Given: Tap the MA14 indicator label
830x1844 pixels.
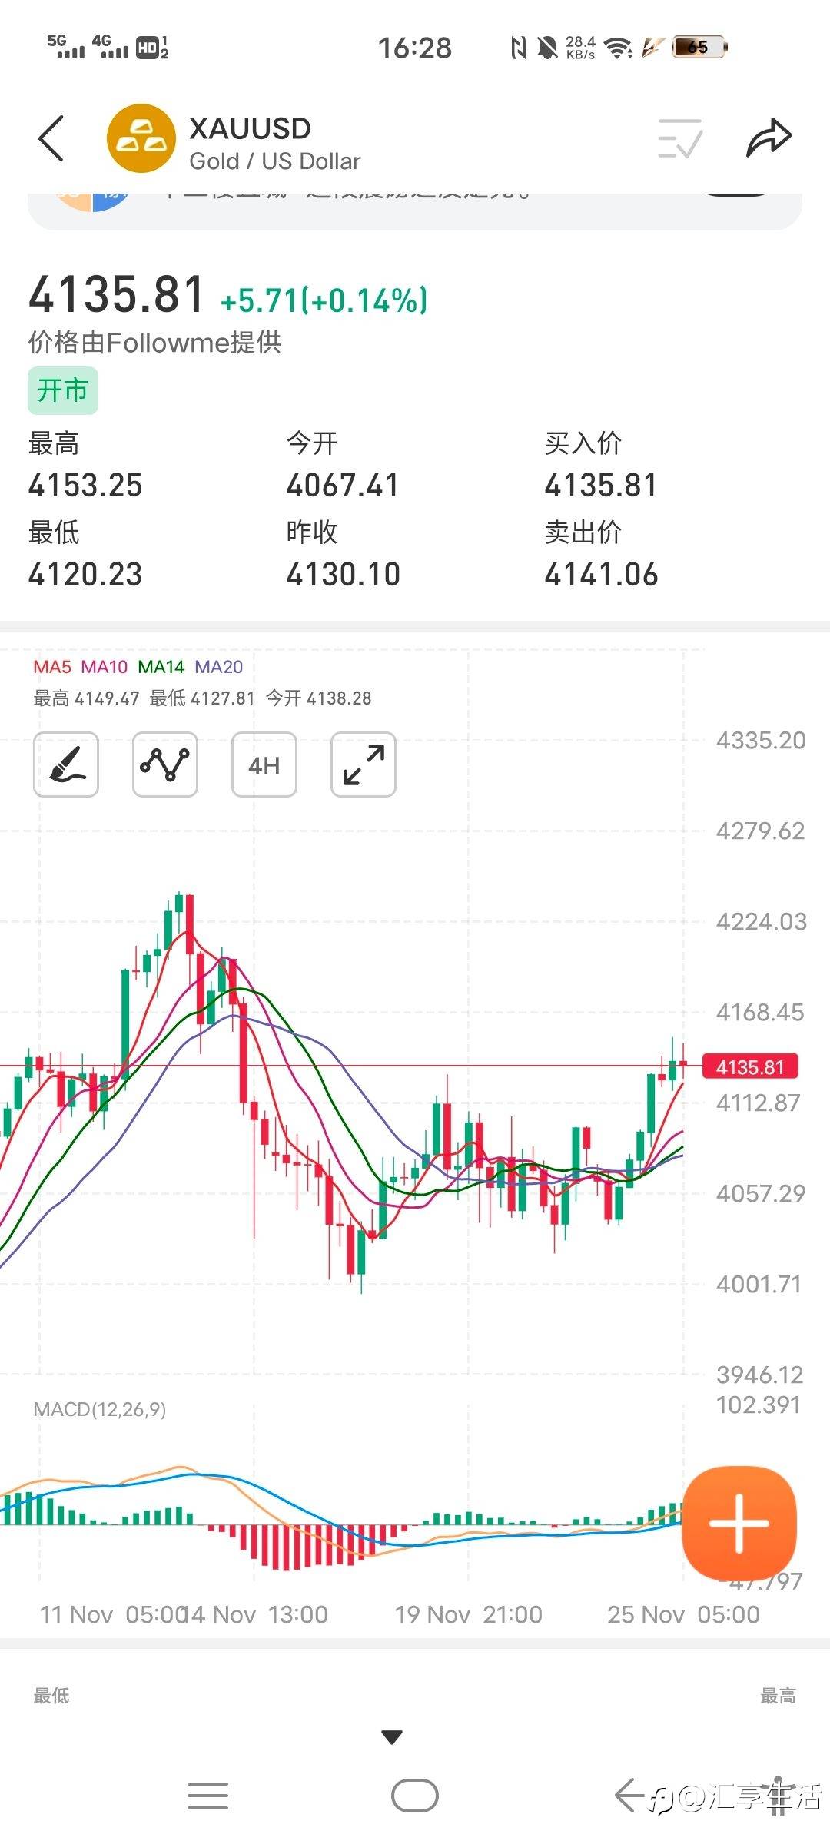Looking at the screenshot, I should (x=161, y=667).
